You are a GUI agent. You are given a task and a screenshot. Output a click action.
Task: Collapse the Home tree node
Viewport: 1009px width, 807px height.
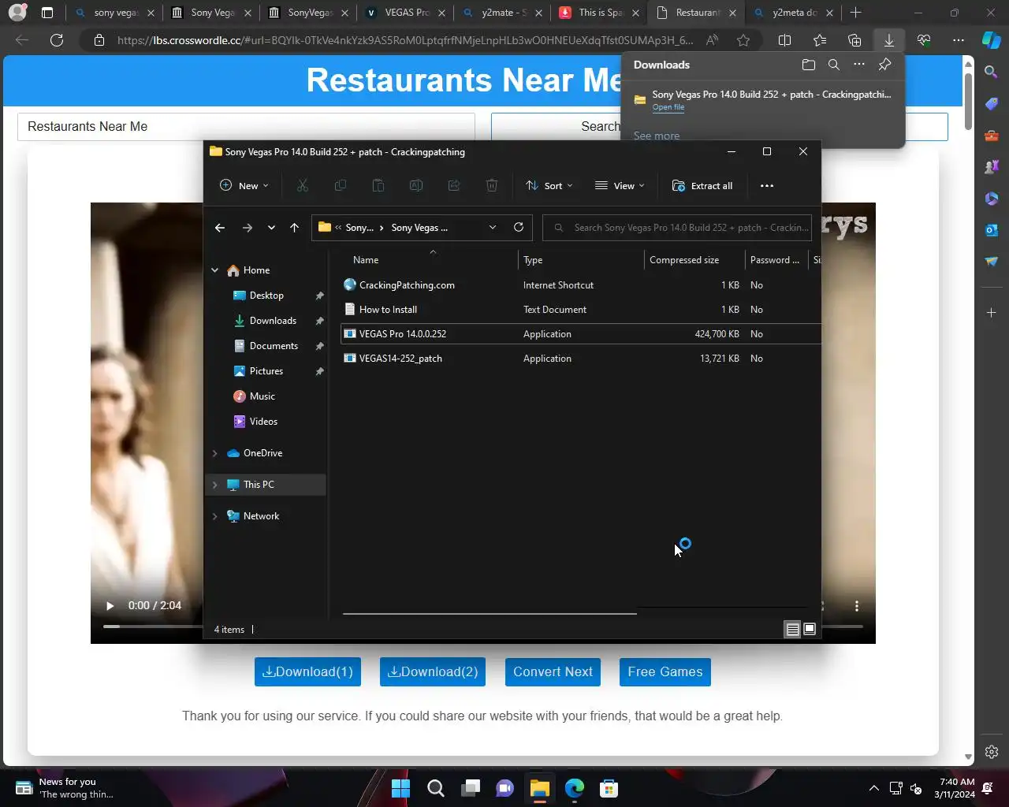(214, 270)
